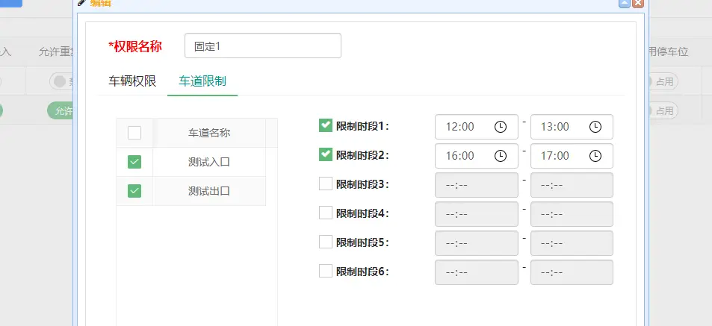Image resolution: width=712 pixels, height=326 pixels.
Task: Deselect the 测试入口 lane checkbox
Action: click(x=134, y=162)
